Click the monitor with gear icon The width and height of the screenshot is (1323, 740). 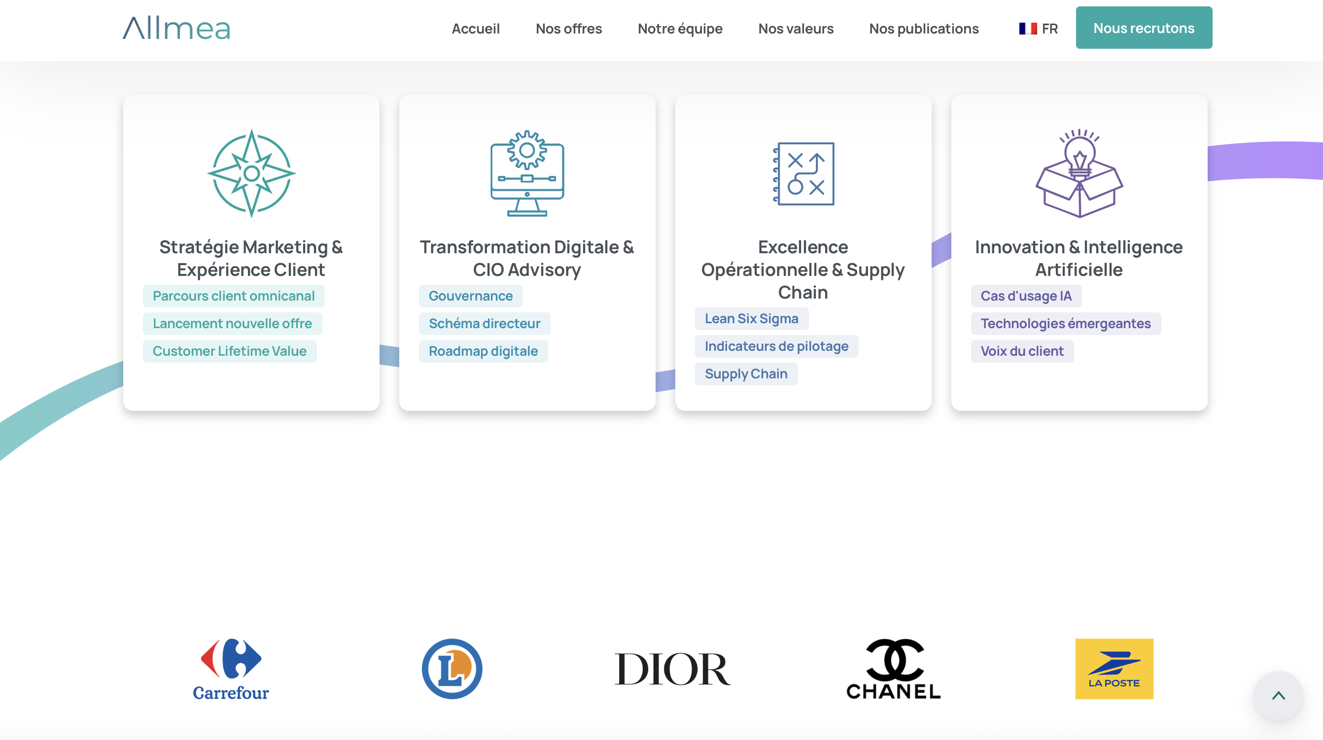[x=527, y=173]
